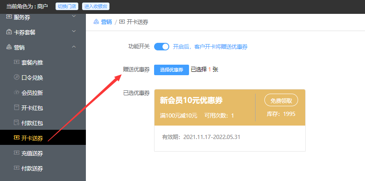Open the 开卡红包 menu item
This screenshot has width=365, height=181.
tap(43, 108)
